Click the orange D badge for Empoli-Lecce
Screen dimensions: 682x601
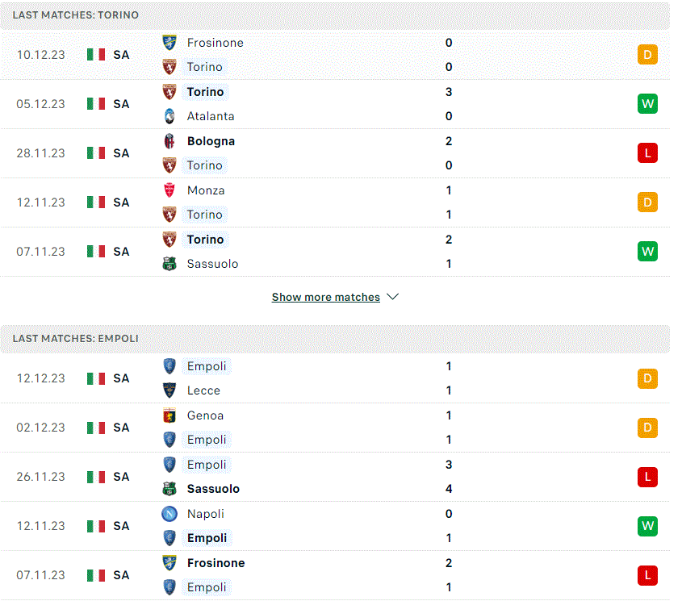(x=647, y=378)
